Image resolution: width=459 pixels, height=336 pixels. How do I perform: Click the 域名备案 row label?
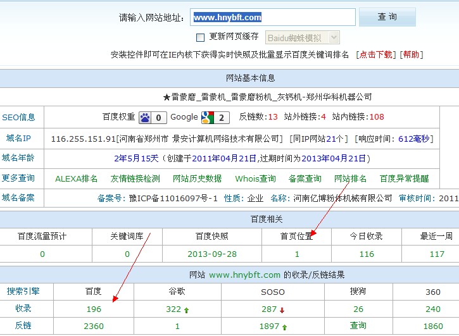pos(18,198)
